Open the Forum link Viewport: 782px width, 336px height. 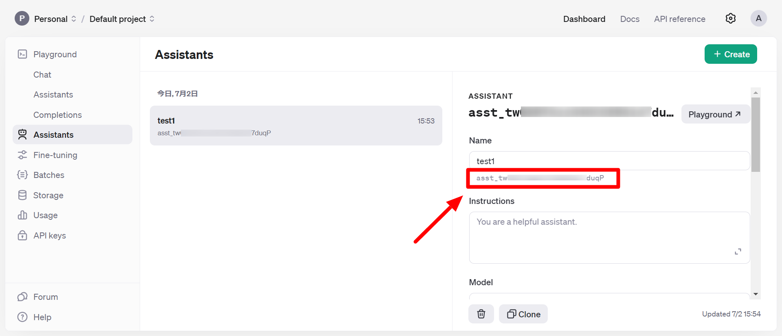(46, 297)
